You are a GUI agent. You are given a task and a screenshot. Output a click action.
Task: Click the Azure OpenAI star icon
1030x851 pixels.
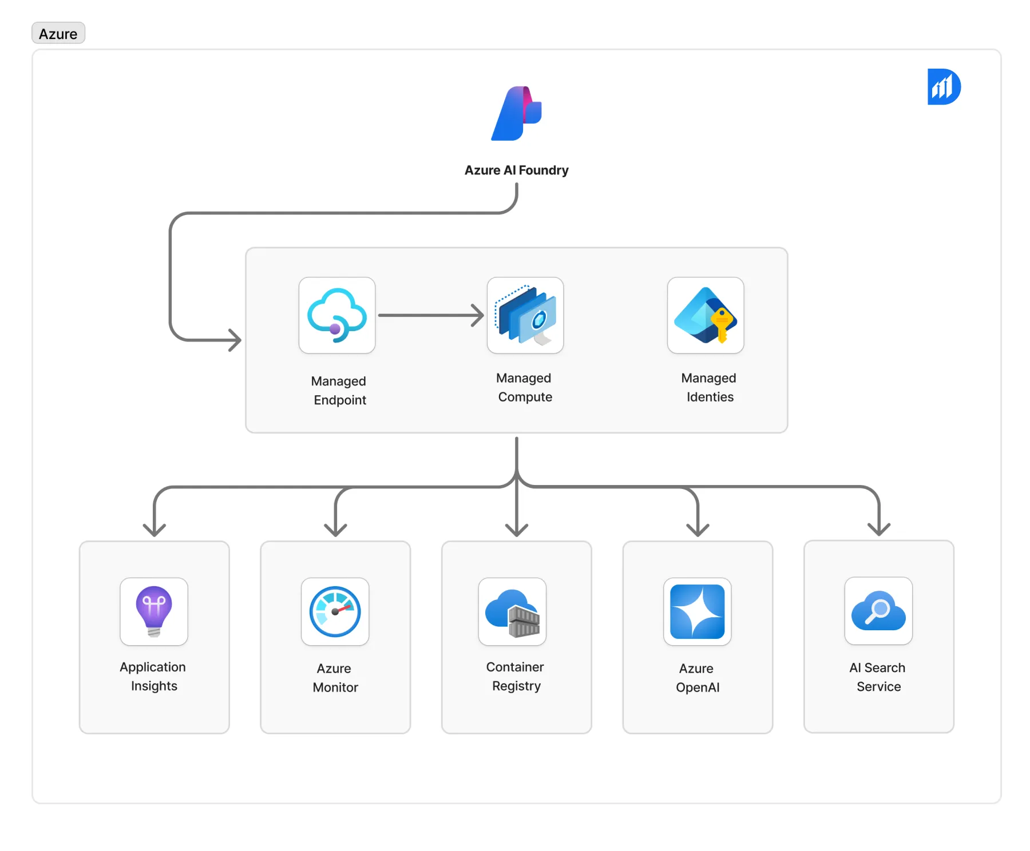(698, 611)
